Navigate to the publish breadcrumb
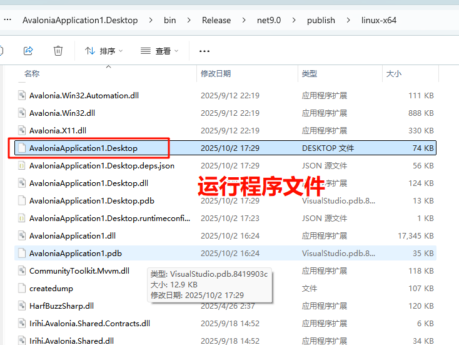This screenshot has height=345, width=459. (x=321, y=20)
